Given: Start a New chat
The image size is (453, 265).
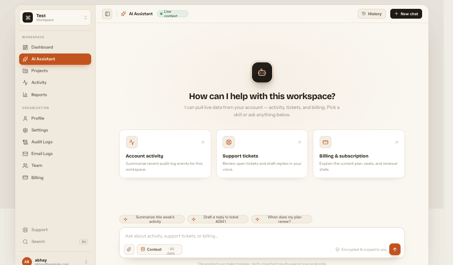Looking at the screenshot, I should pos(406,14).
